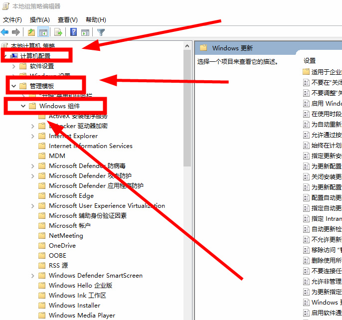Click the Export list toolbar icon
This screenshot has height=320, width=342.
tap(58, 32)
